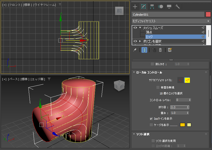Open the [エッジ面] shading menu
This screenshot has height=150, width=212.
click(38, 79)
